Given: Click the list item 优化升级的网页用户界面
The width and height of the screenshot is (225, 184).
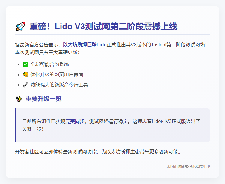Looking at the screenshot, I should (x=57, y=75).
